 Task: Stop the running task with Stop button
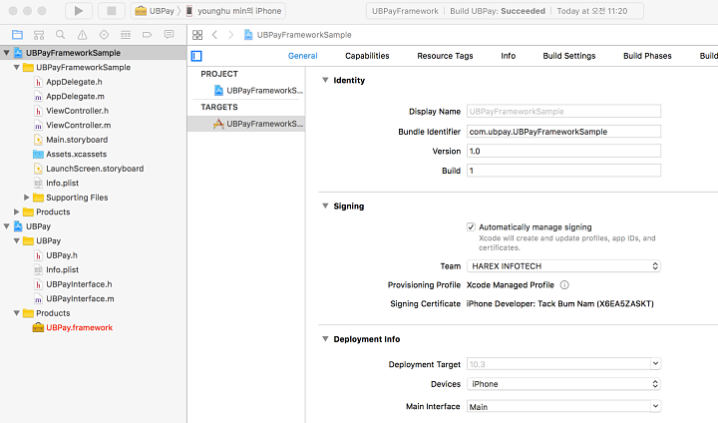point(112,11)
